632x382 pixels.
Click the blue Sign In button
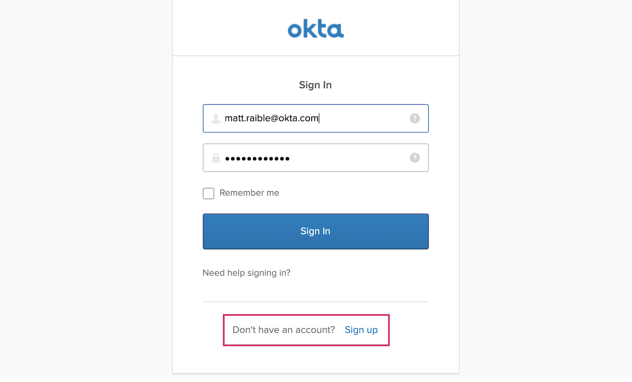tap(316, 231)
